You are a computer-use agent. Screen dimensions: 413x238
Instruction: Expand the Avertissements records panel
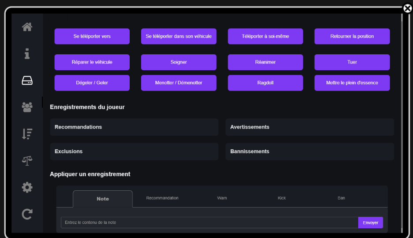point(309,127)
